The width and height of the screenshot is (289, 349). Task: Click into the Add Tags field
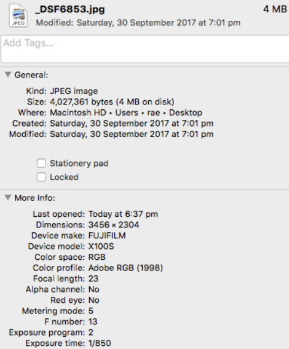coord(145,49)
